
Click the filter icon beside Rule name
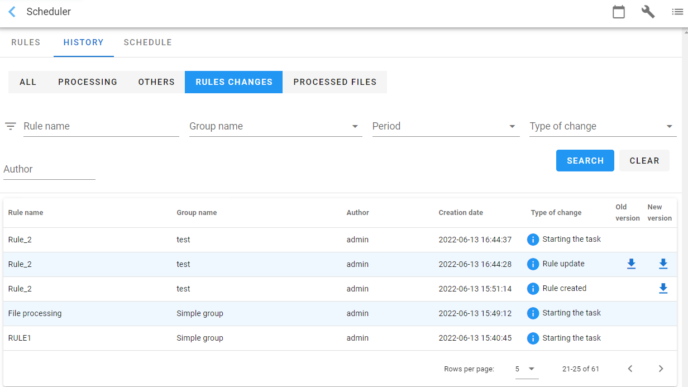(x=10, y=126)
